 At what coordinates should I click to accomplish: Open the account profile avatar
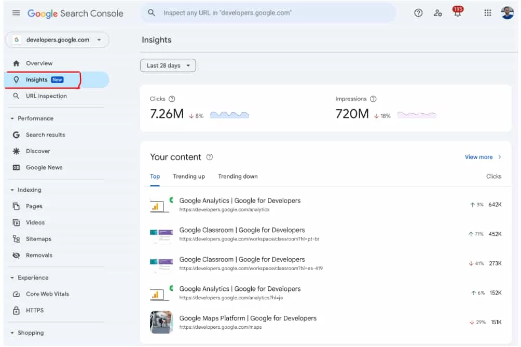(507, 13)
